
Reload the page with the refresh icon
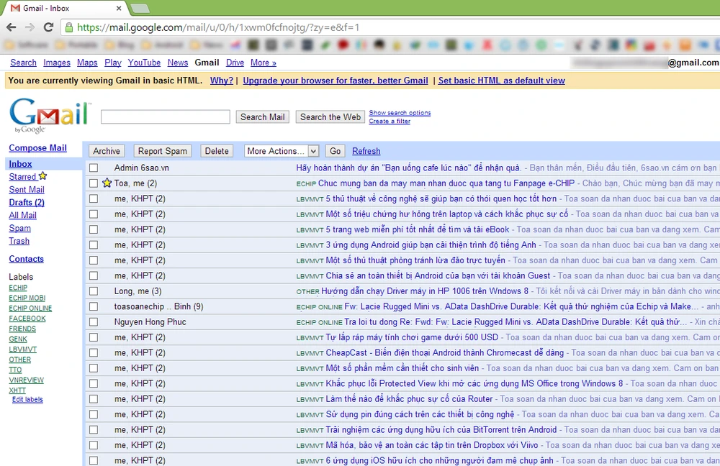click(x=48, y=27)
